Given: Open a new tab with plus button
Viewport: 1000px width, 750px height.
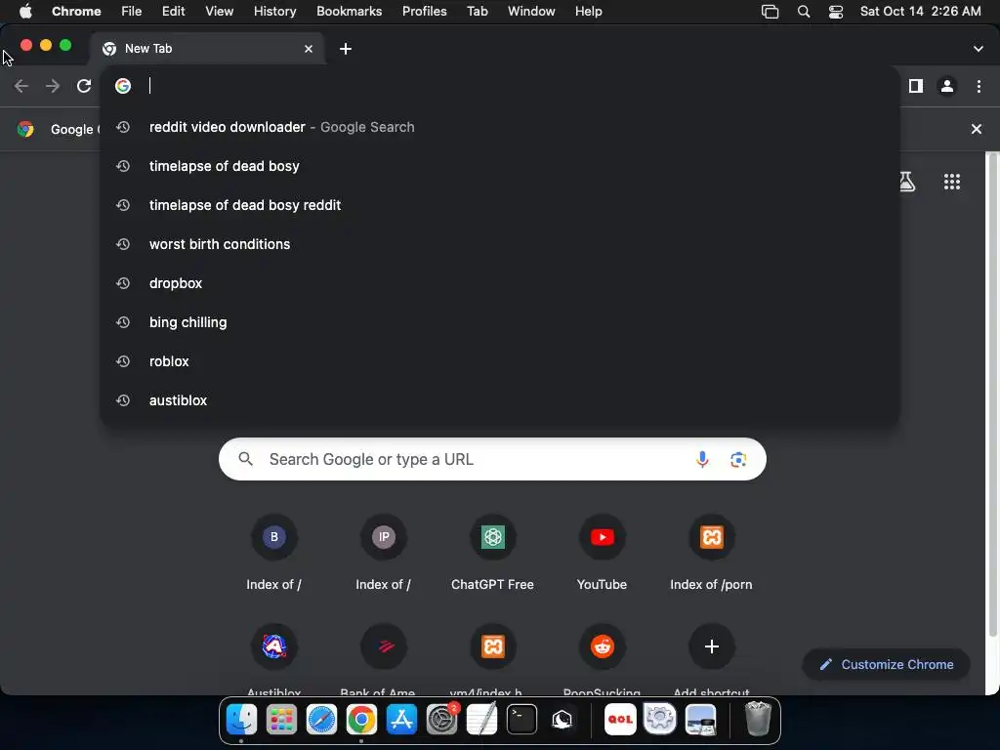Looking at the screenshot, I should pyautogui.click(x=346, y=49).
